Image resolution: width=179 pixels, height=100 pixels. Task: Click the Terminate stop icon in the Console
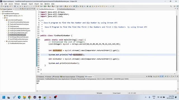(x=147, y=76)
